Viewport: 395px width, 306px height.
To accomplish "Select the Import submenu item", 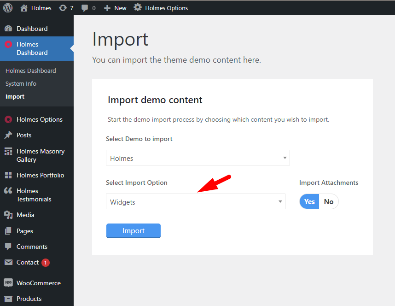I will tap(15, 97).
